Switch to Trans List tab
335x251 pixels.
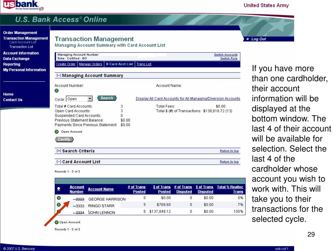pos(144,64)
